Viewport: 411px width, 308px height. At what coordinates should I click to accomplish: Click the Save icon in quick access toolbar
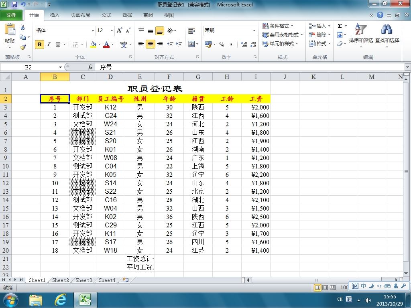point(14,4)
